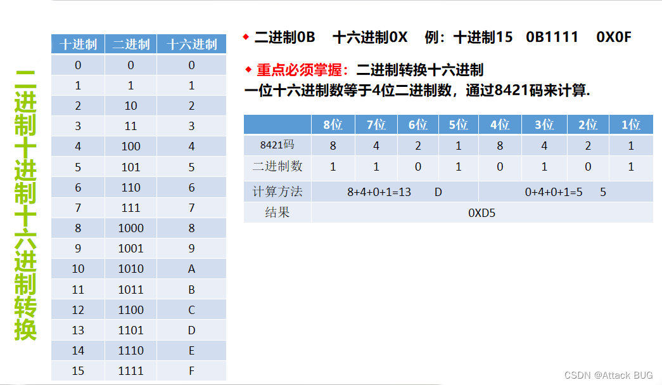The height and width of the screenshot is (385, 662).
Task: Click decimal cell 14 in the left table
Action: click(x=78, y=350)
